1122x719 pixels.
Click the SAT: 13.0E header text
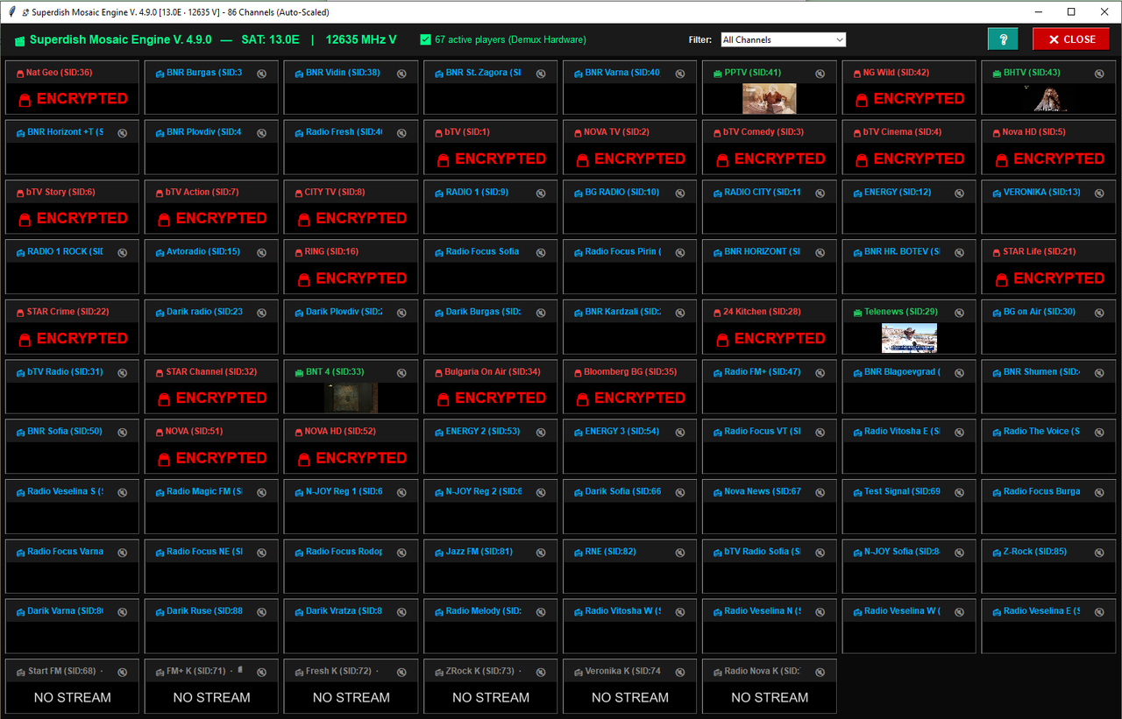click(x=271, y=39)
